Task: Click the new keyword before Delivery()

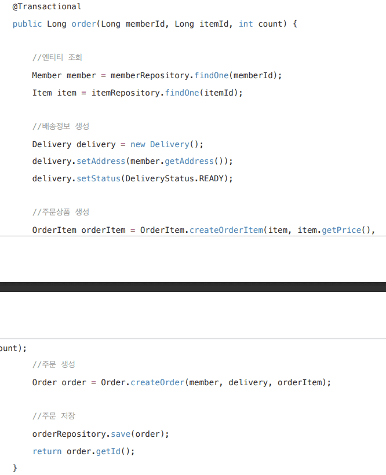Action: click(x=137, y=144)
